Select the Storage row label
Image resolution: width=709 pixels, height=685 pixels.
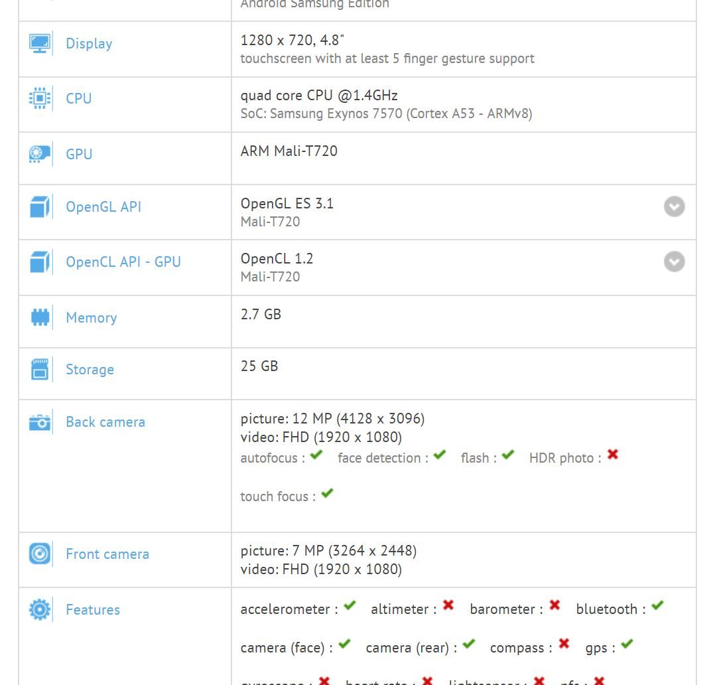tap(90, 370)
